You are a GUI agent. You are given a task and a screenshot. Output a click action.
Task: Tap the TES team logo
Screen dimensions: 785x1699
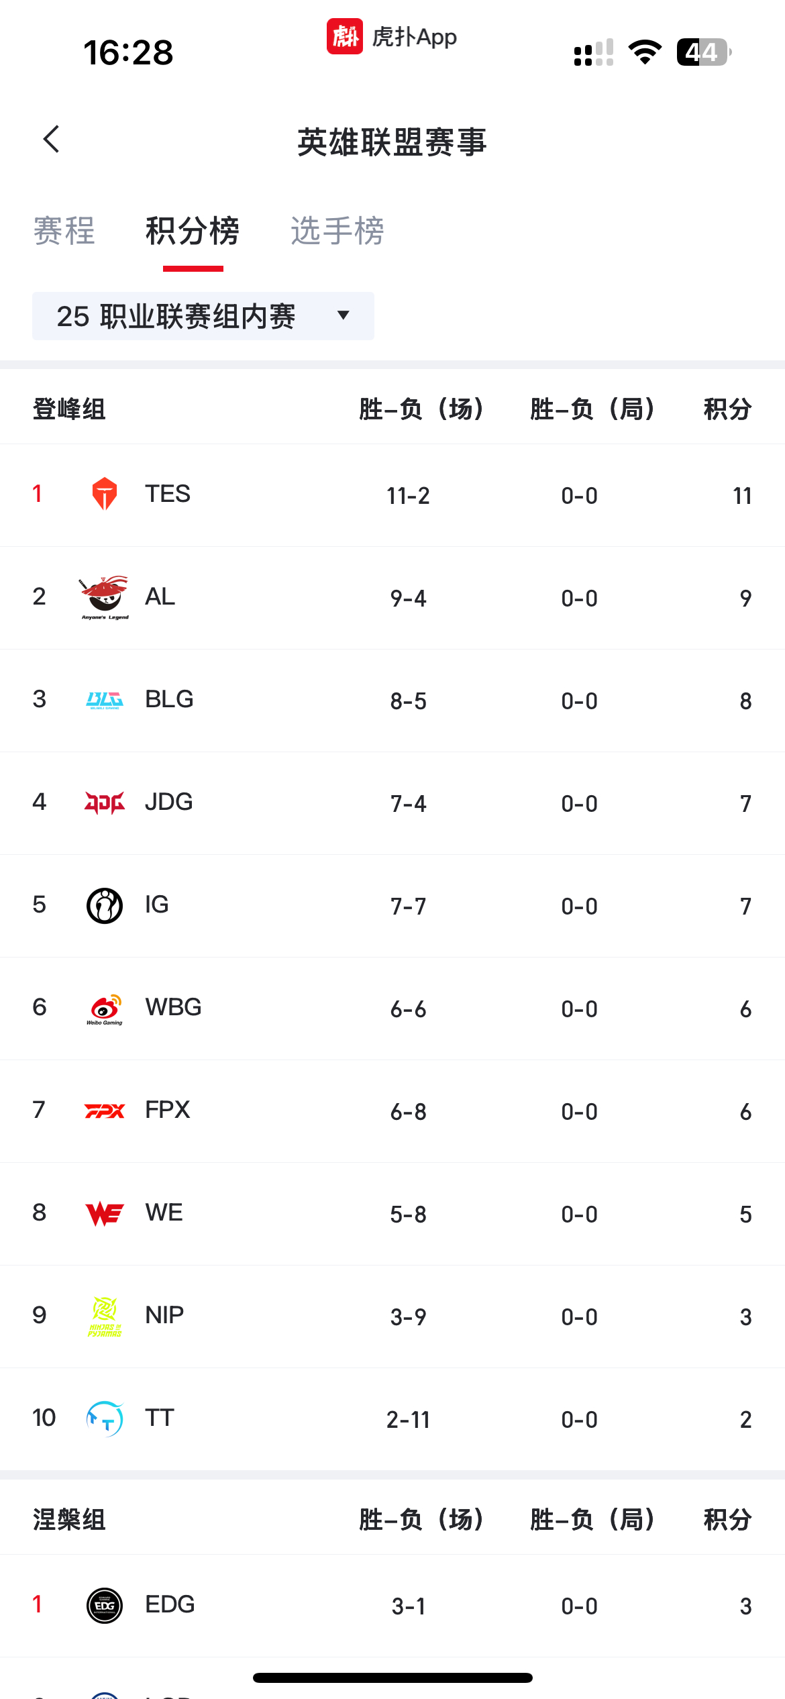click(105, 494)
